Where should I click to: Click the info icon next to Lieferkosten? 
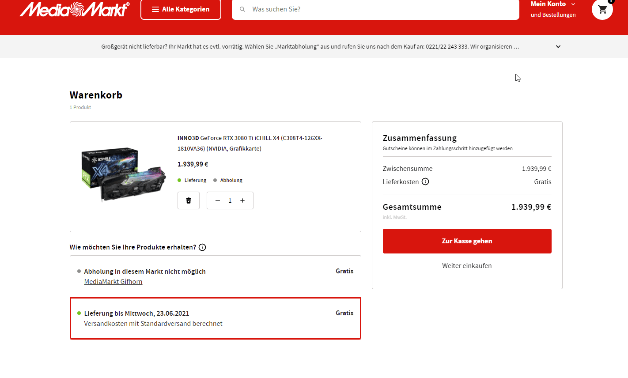425,181
